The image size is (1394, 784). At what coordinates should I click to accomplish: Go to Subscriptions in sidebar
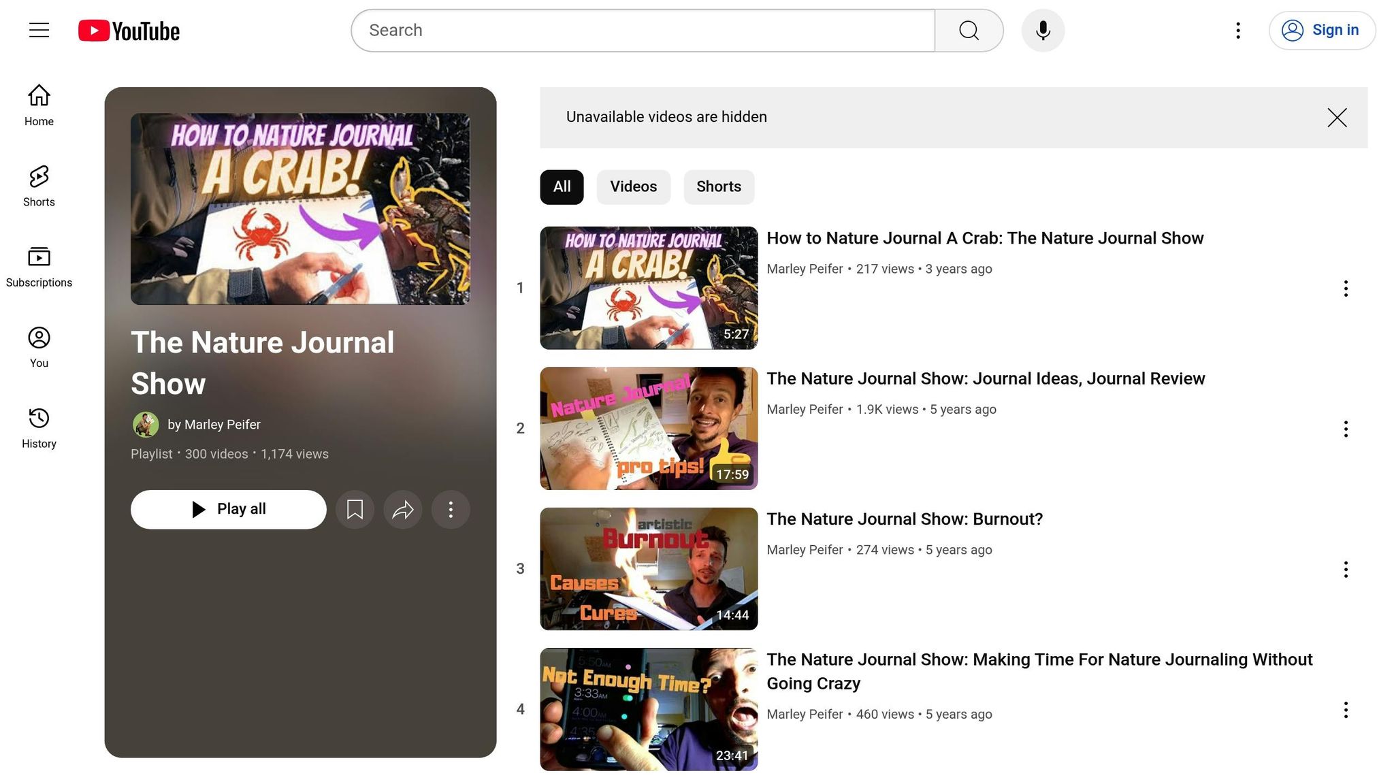pos(39,267)
